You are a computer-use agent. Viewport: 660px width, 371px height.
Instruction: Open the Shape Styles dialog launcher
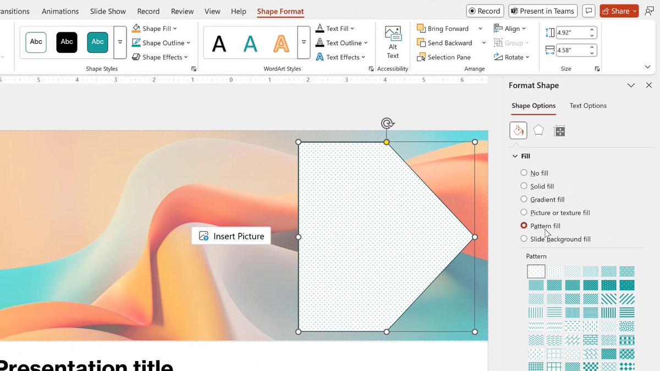194,69
